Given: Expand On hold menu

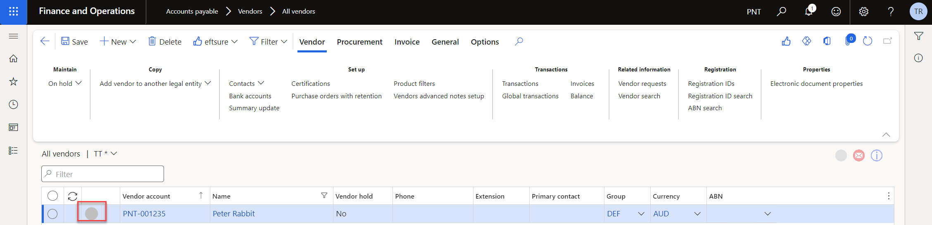Looking at the screenshot, I should pyautogui.click(x=65, y=83).
